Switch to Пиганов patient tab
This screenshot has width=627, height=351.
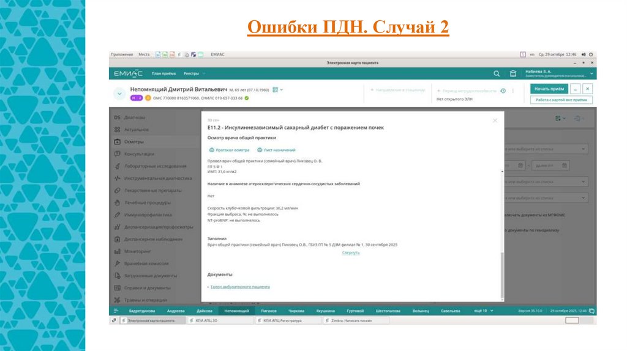pyautogui.click(x=269, y=311)
